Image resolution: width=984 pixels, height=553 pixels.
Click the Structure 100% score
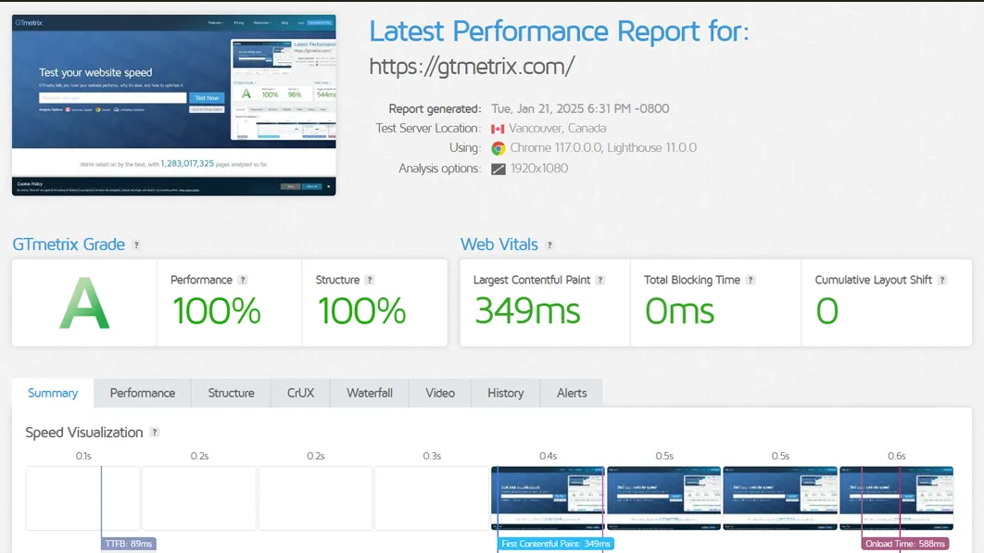point(361,310)
